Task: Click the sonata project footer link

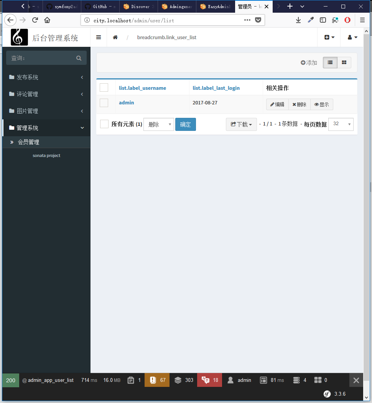Action: 46,155
